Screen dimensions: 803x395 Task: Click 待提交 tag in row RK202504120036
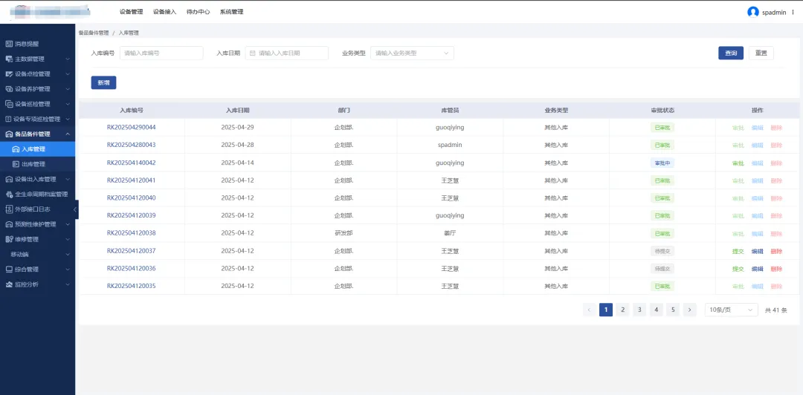662,269
